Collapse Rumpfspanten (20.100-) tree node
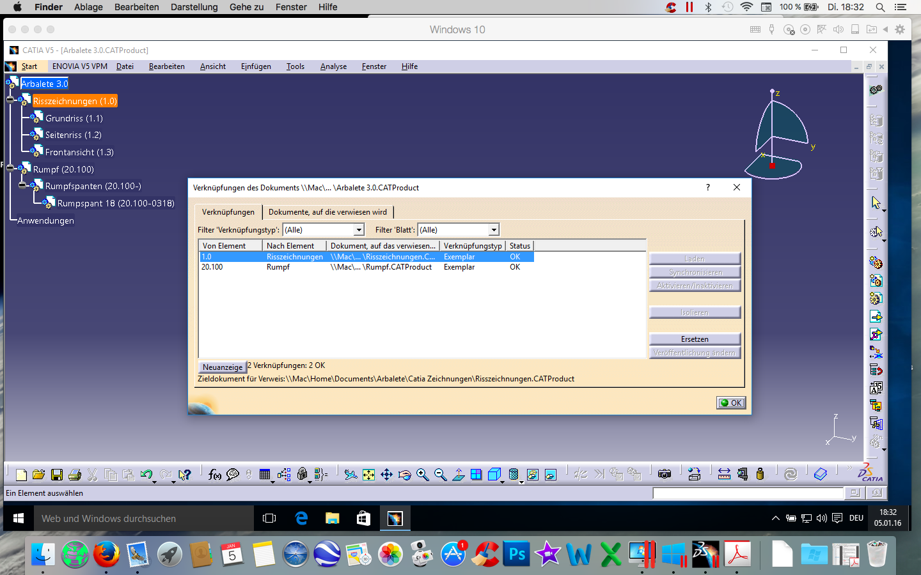Screen dimensions: 921x575 tap(22, 186)
